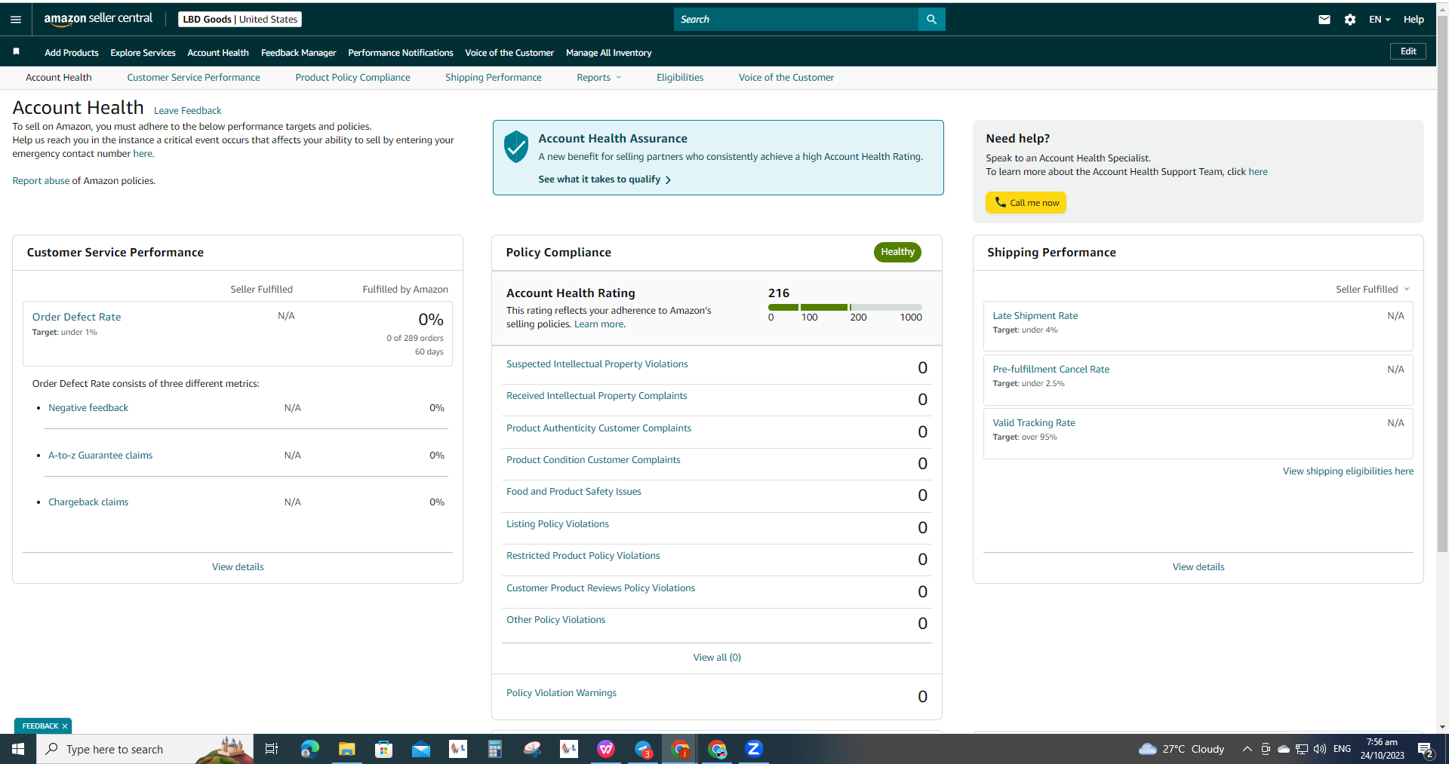
Task: Switch to the Account Health tab
Action: click(59, 78)
